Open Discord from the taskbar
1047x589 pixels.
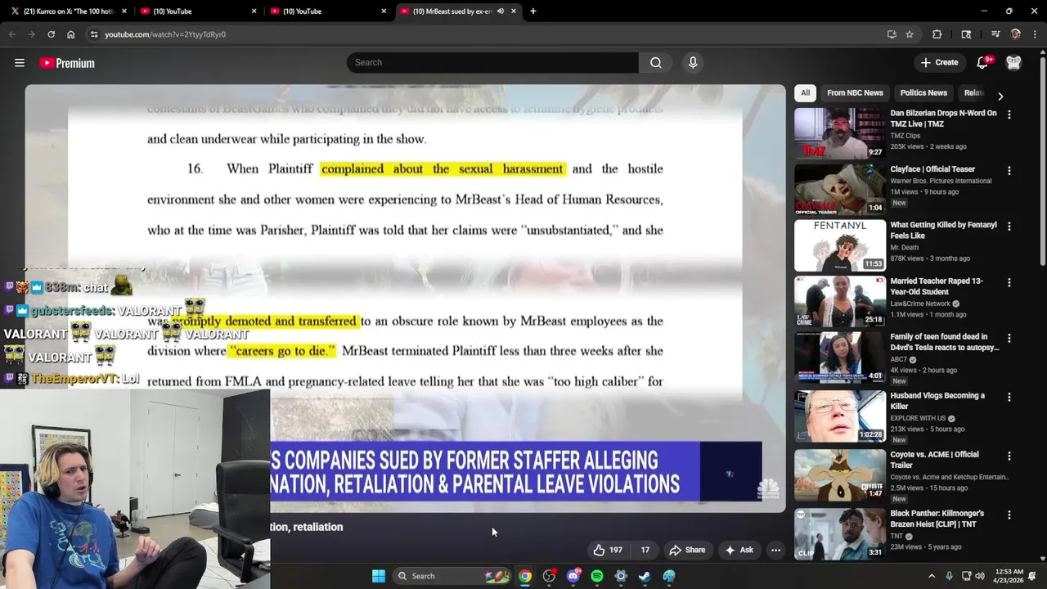tap(573, 576)
